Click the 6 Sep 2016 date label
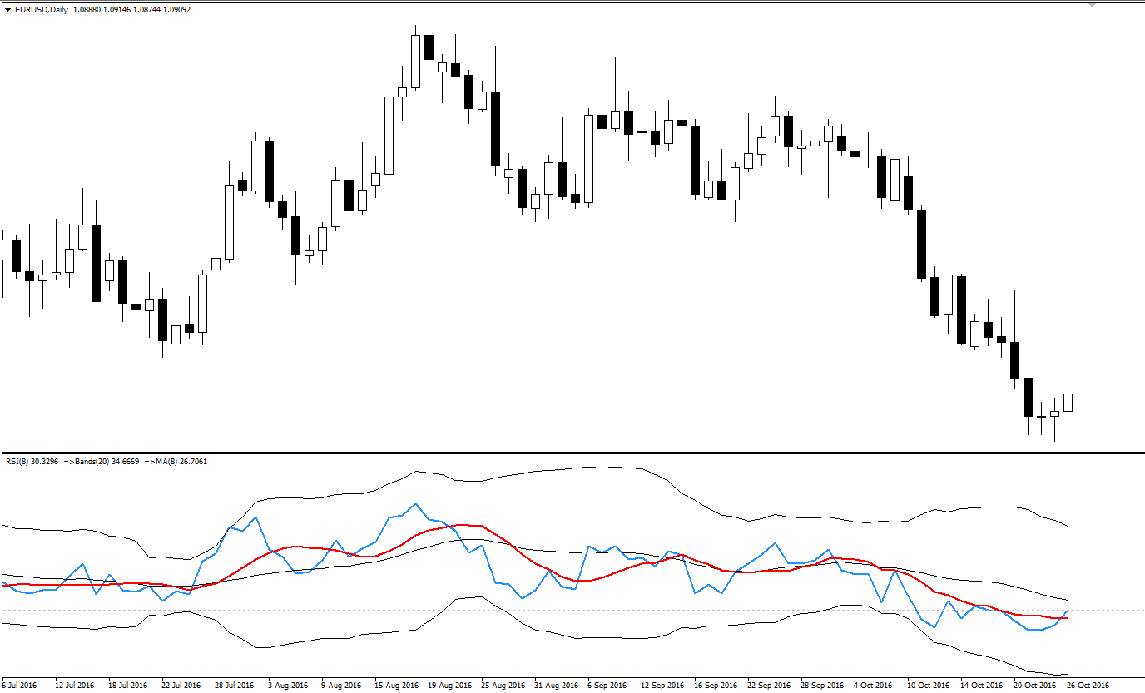Screen dimensions: 1145x693 [607, 686]
